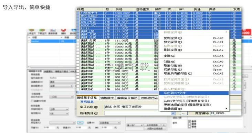Screen dimensions: 252x133
Task: Expand the 新建宝贝 submenu arrow
Action: coord(226,32)
